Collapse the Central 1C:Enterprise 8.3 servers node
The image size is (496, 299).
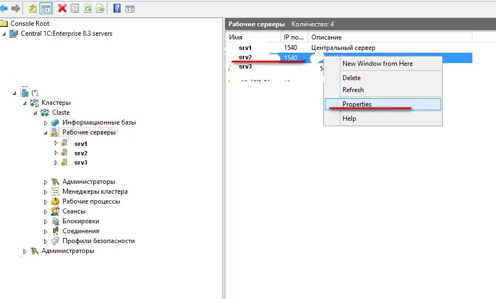pos(4,34)
